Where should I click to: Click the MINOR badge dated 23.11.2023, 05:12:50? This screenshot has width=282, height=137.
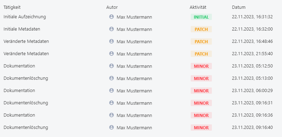[201, 66]
